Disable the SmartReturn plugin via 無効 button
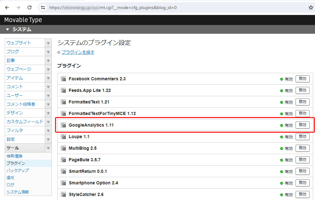Image resolution: width=315 pixels, height=200 pixels. tap(302, 171)
